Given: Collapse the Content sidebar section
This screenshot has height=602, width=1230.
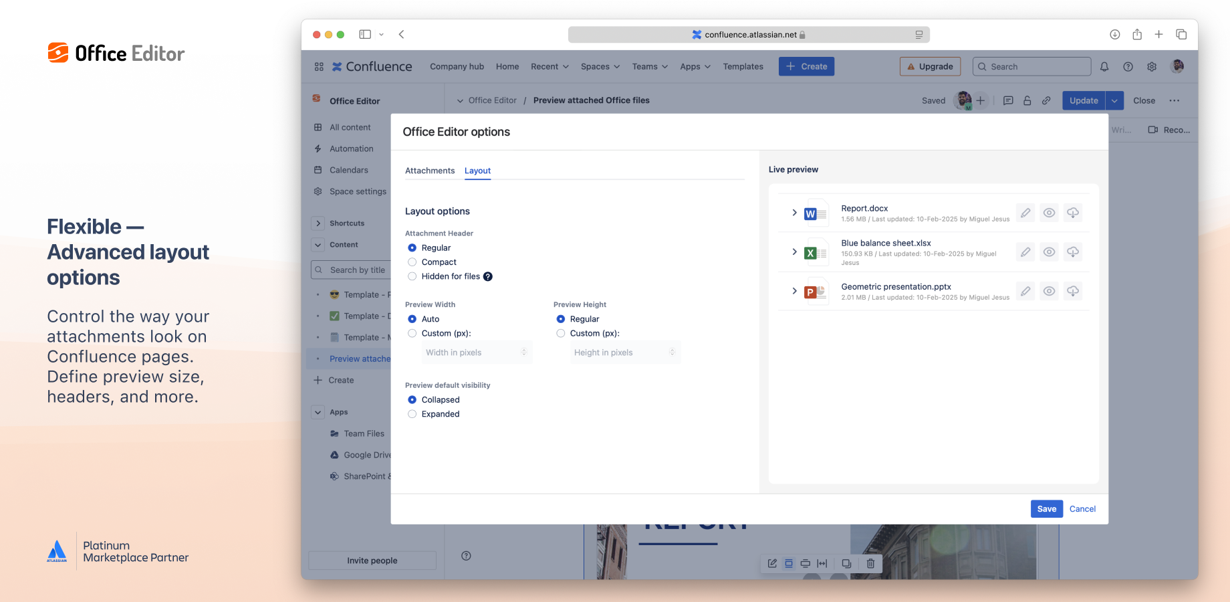Looking at the screenshot, I should click(x=318, y=245).
